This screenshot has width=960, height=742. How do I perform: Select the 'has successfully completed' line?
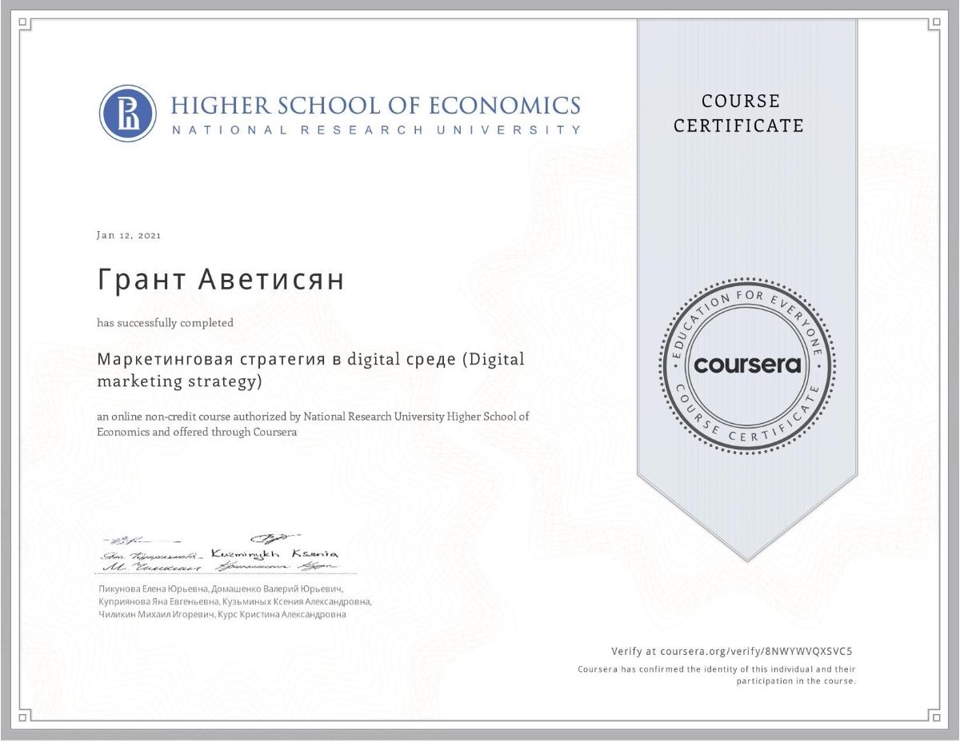166,323
